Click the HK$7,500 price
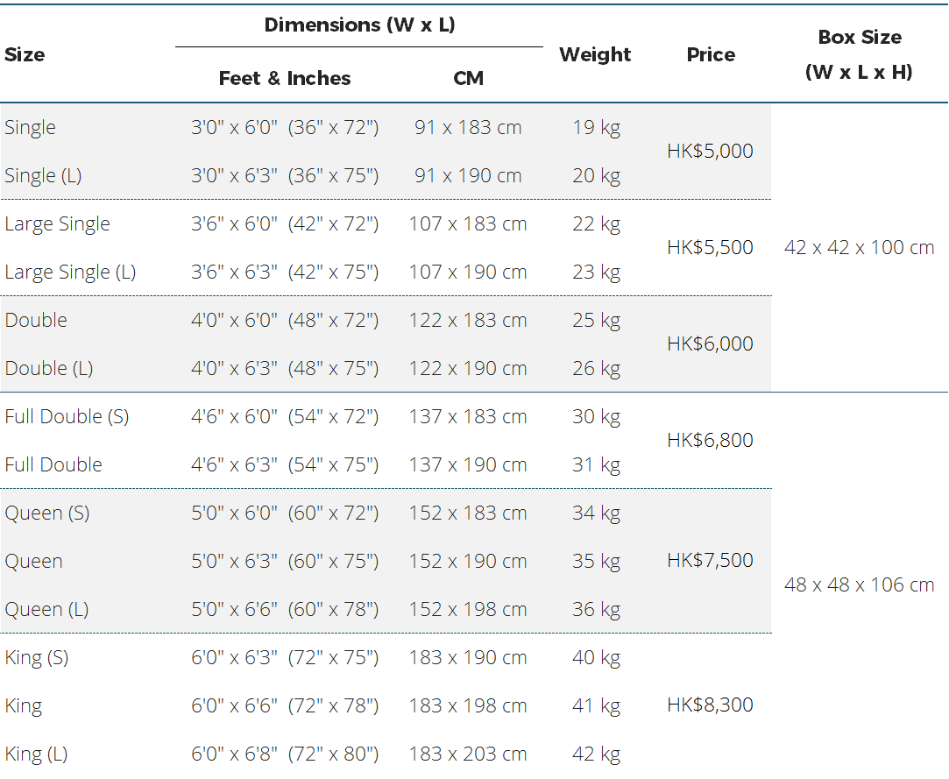Image resolution: width=949 pixels, height=779 pixels. 710,560
